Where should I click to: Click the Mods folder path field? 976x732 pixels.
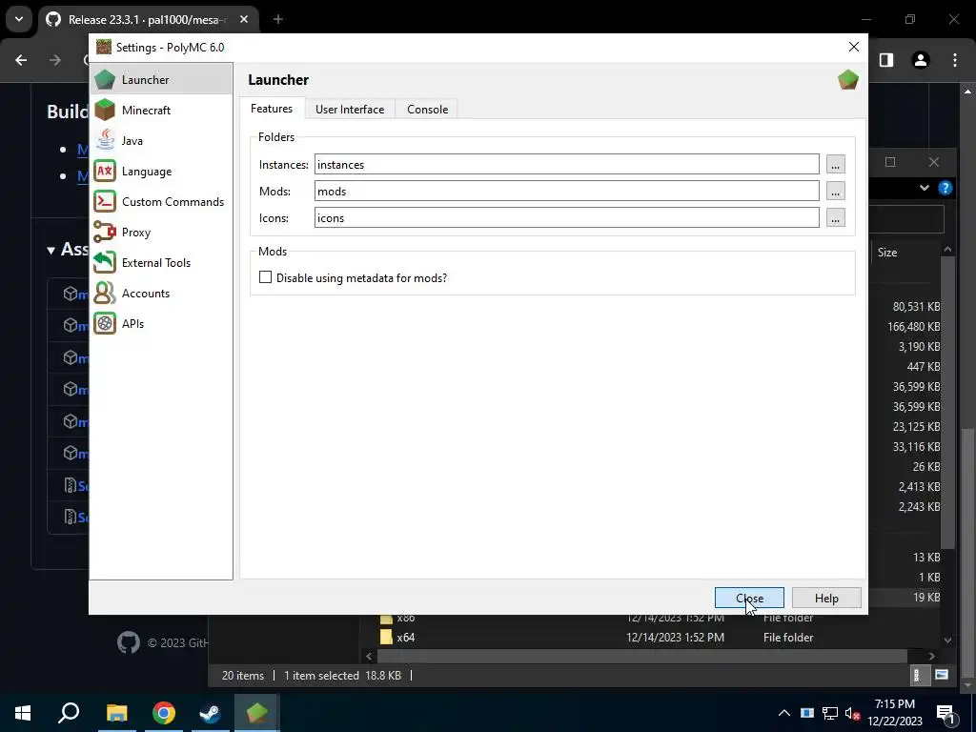(566, 191)
